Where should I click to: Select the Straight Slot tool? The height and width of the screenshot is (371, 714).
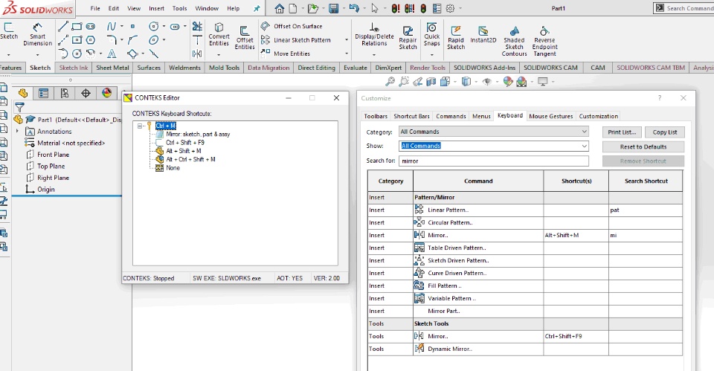[91, 27]
